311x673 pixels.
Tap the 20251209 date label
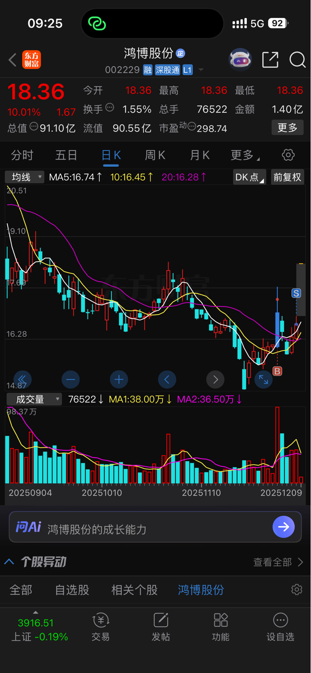coord(281,493)
